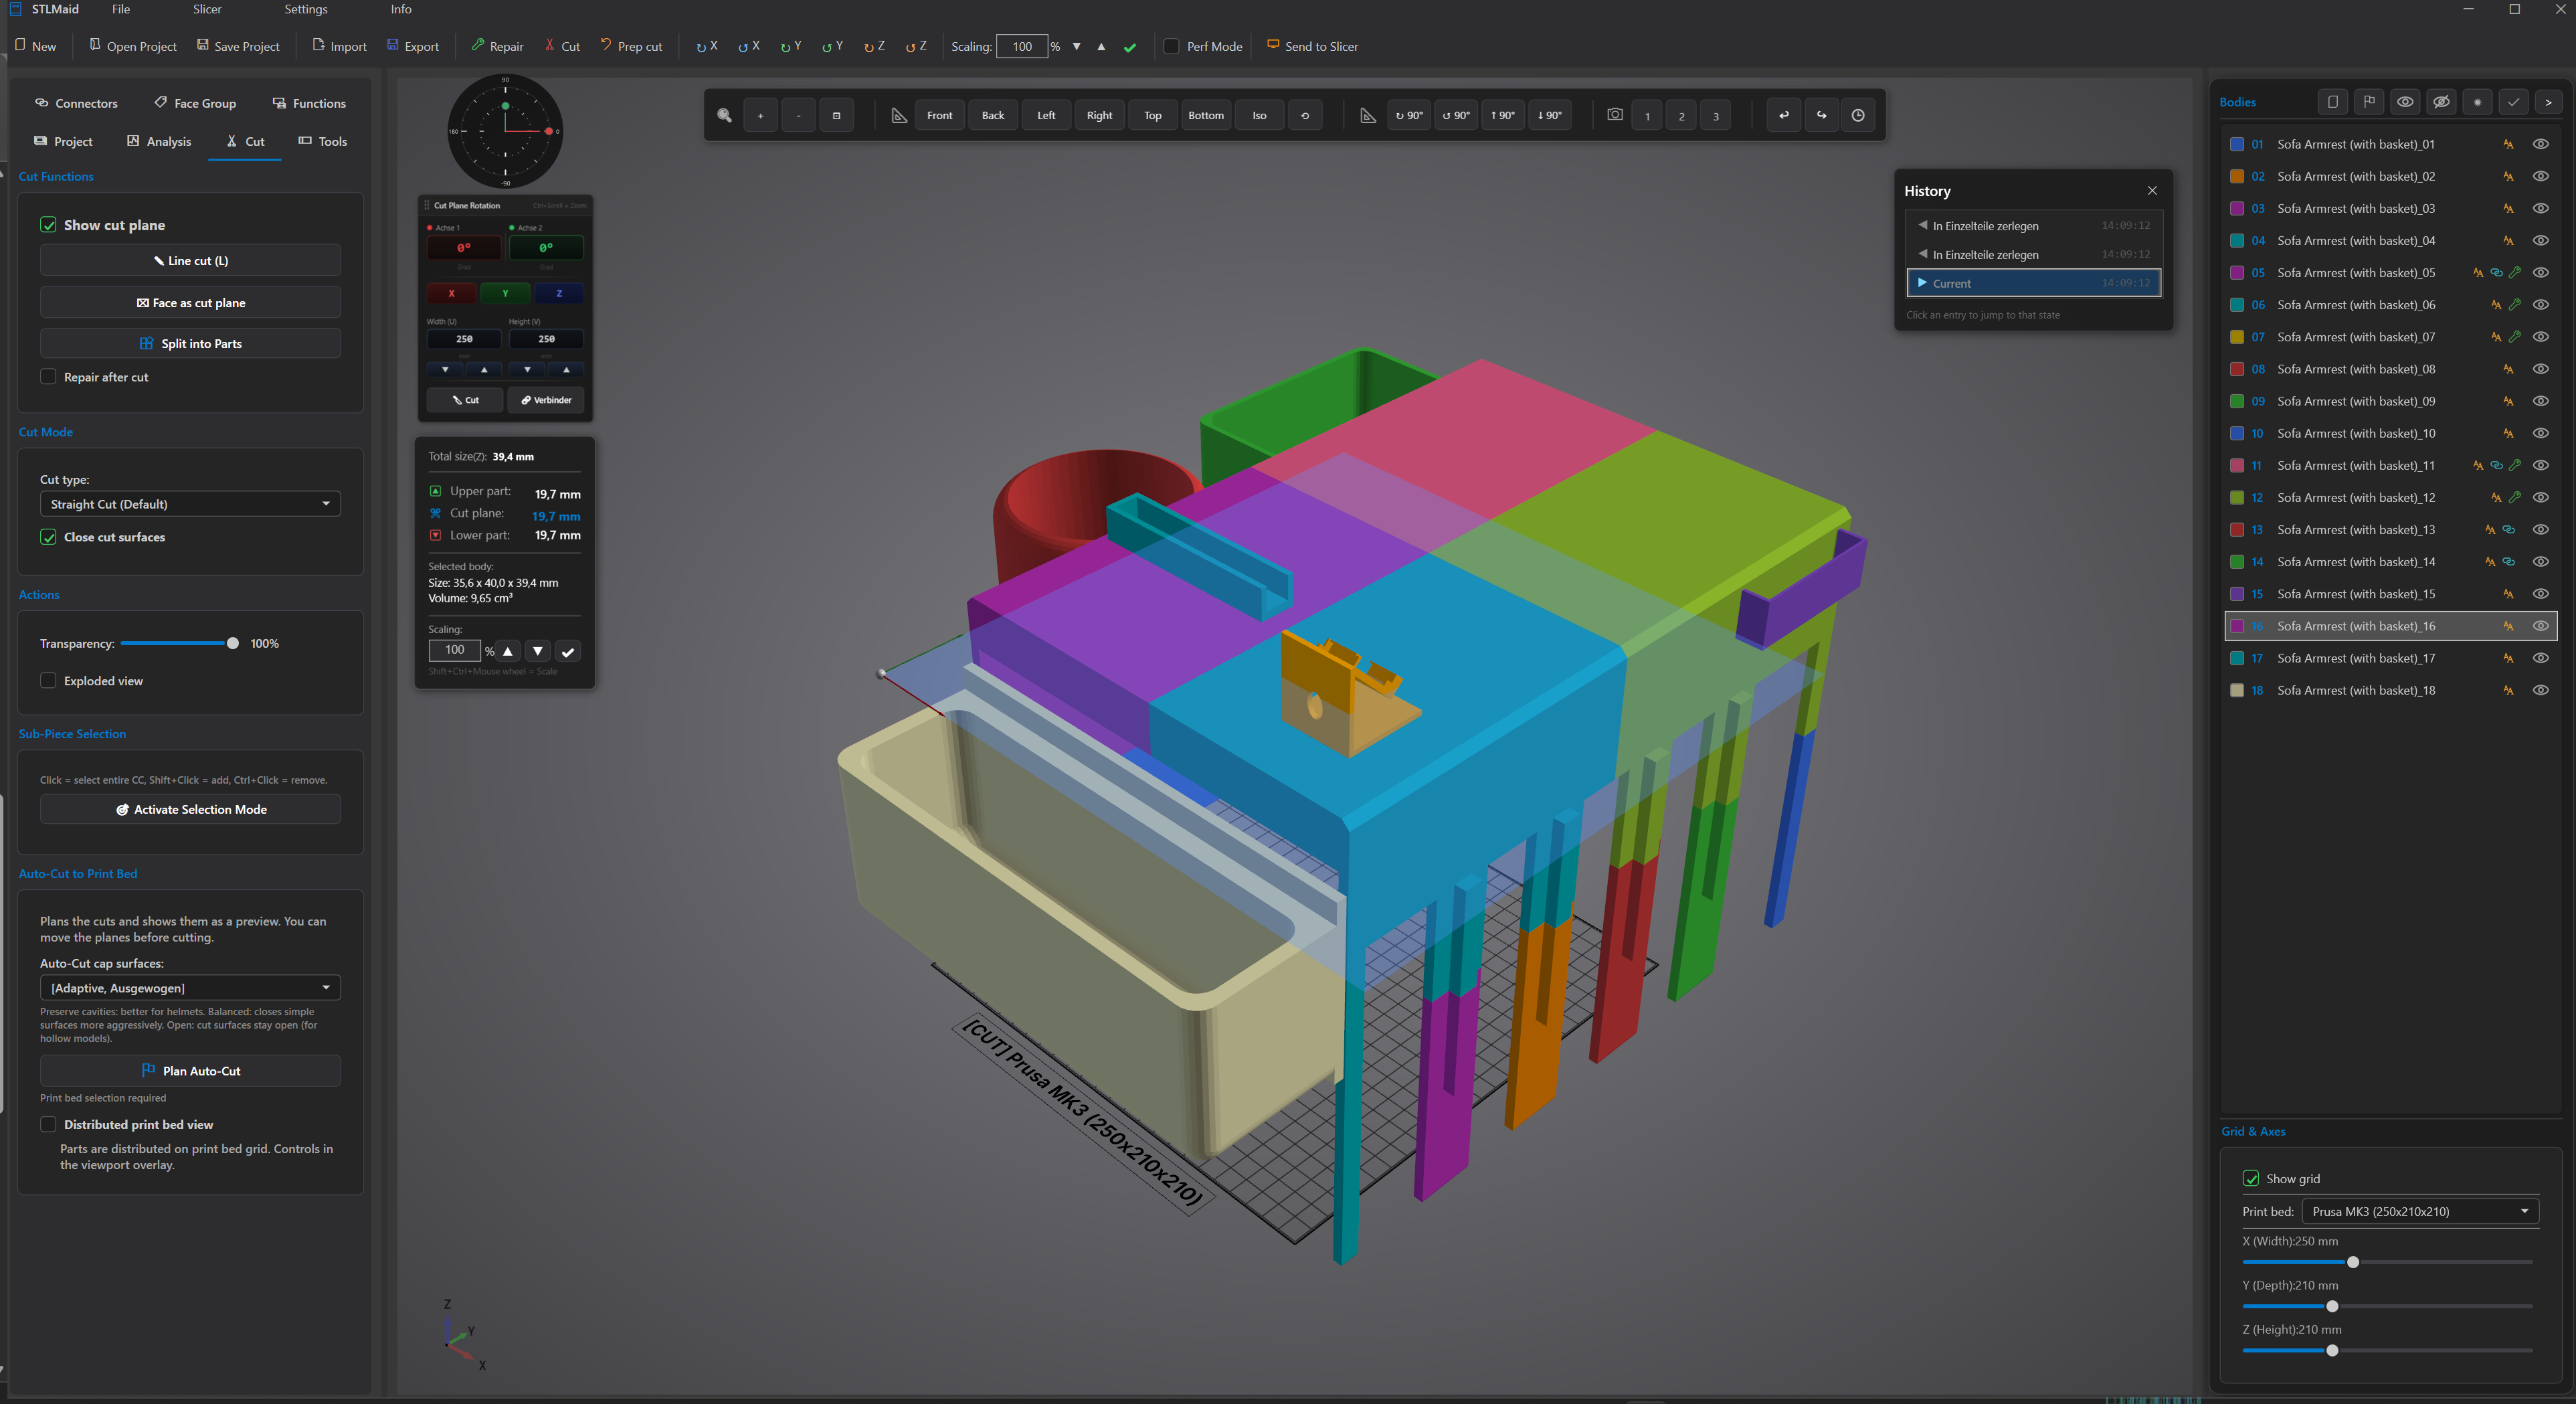Apply toolbar scaling with the green checkmark

pos(1130,47)
